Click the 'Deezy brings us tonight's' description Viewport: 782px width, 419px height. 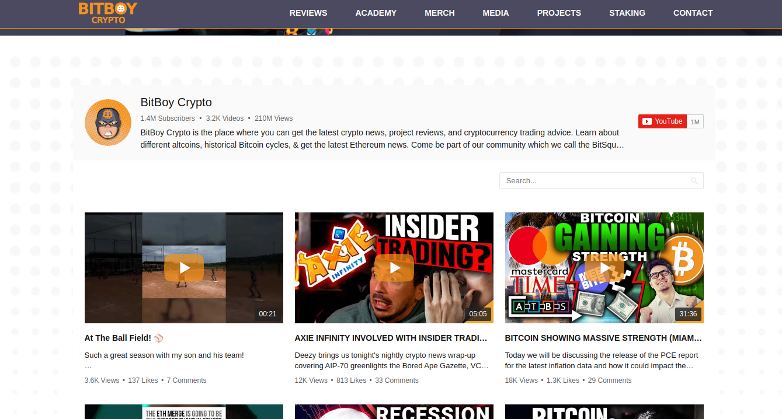[392, 360]
